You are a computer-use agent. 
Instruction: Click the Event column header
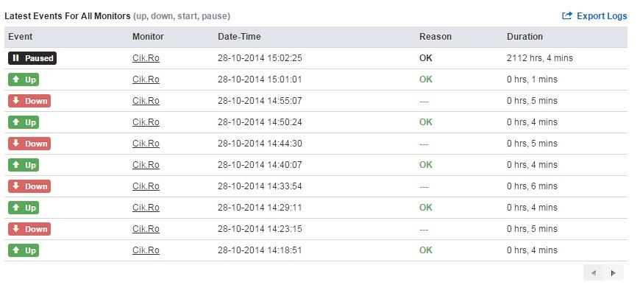pos(21,37)
